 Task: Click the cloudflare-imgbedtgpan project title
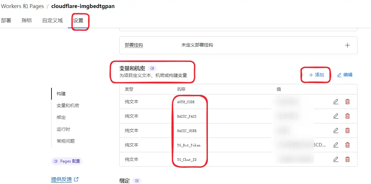pyautogui.click(x=83, y=6)
